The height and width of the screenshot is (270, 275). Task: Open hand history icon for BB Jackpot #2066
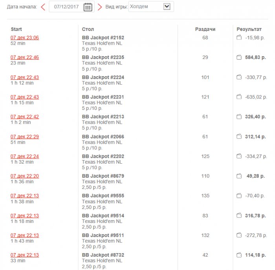(x=239, y=137)
